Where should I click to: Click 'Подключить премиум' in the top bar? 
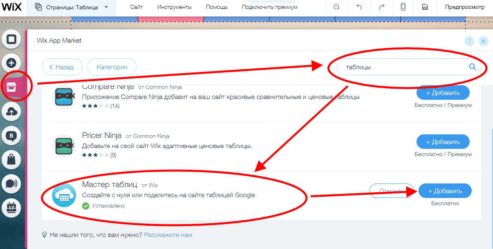pos(270,7)
